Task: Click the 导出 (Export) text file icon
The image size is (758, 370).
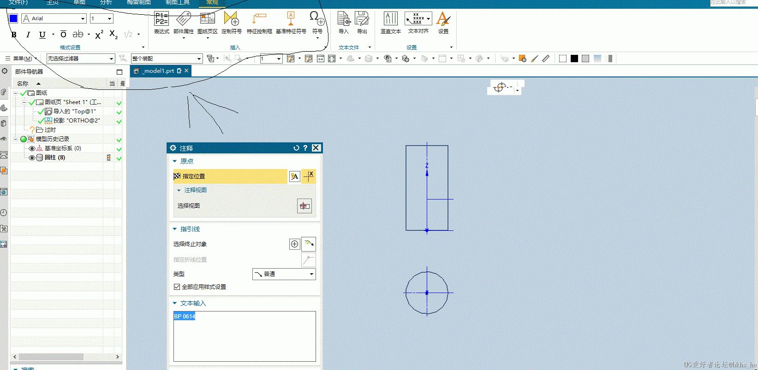Action: click(x=362, y=19)
